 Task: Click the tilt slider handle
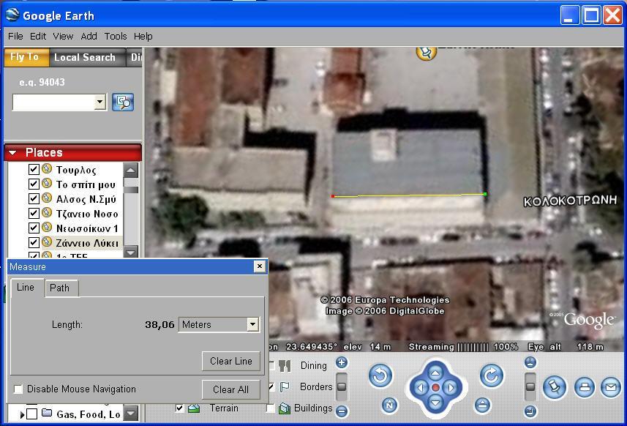point(530,386)
